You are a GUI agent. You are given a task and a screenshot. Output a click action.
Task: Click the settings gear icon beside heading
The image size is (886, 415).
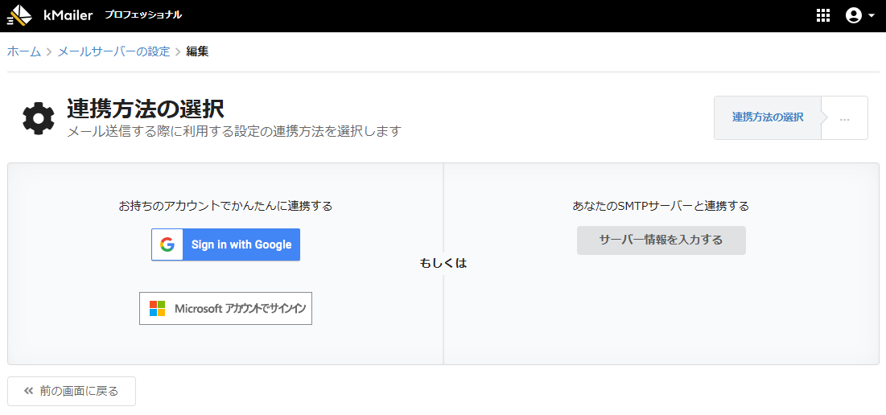pos(38,118)
